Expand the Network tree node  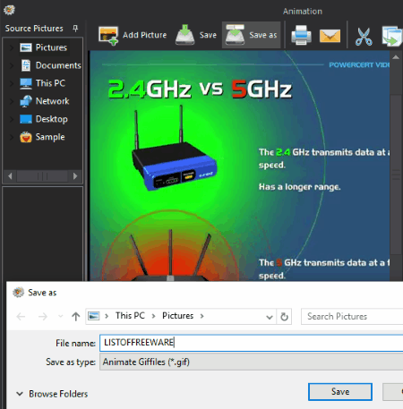(12, 101)
